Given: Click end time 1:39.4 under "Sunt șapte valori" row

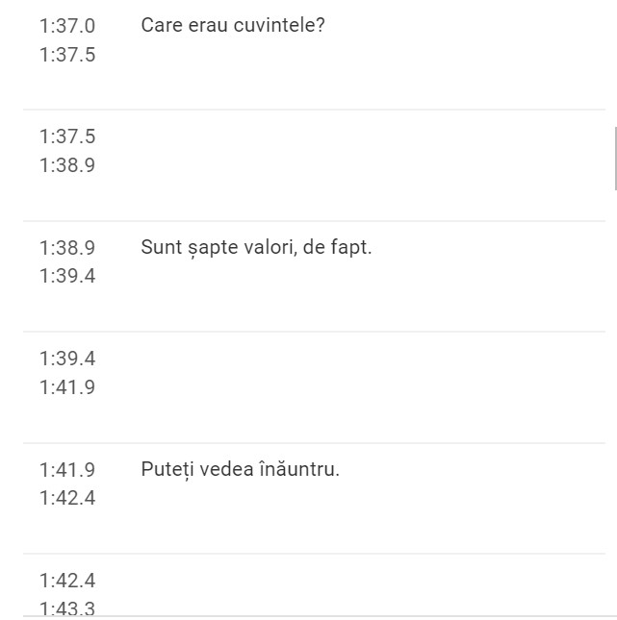Looking at the screenshot, I should point(67,277).
